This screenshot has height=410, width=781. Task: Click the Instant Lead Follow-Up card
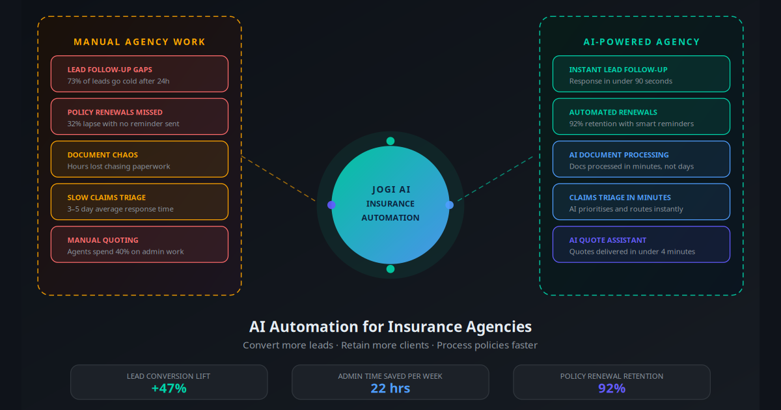tap(641, 74)
